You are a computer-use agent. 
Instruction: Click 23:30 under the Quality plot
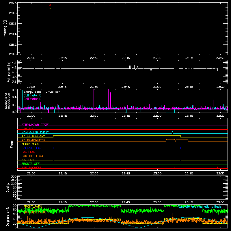tap(220, 202)
